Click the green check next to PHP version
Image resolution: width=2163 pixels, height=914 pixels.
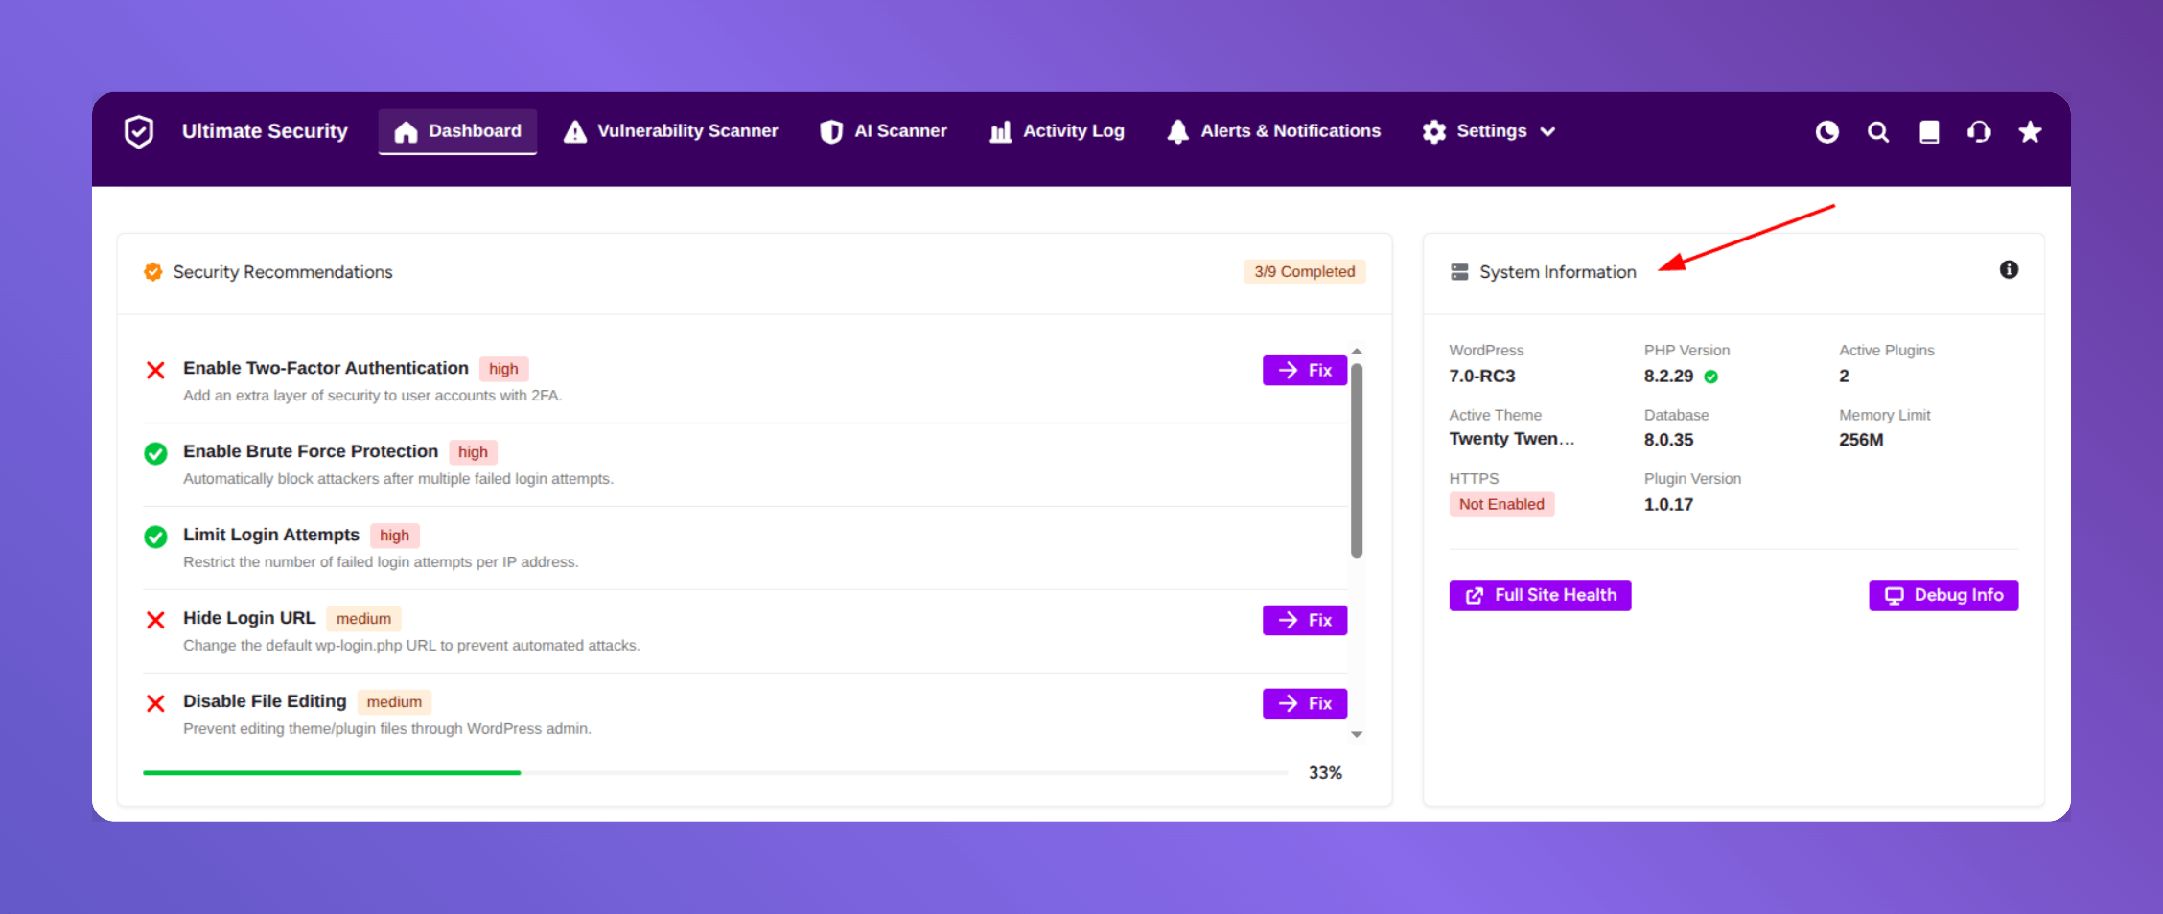coord(1711,377)
